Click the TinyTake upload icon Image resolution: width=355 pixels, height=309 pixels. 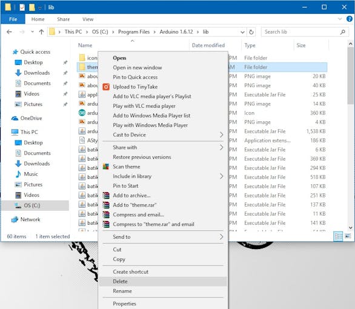tap(106, 87)
